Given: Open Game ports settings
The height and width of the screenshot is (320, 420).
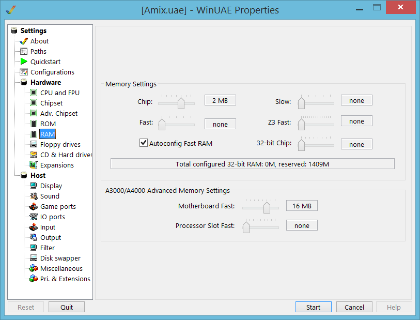Looking at the screenshot, I should (58, 207).
